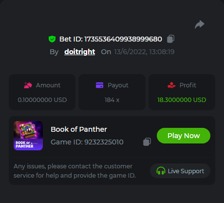Open the doitright user profile link
224x203 pixels.
(x=79, y=52)
